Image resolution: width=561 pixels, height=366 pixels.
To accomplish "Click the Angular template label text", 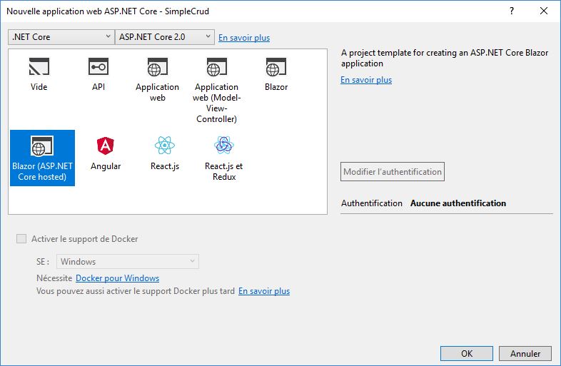I will [x=106, y=166].
